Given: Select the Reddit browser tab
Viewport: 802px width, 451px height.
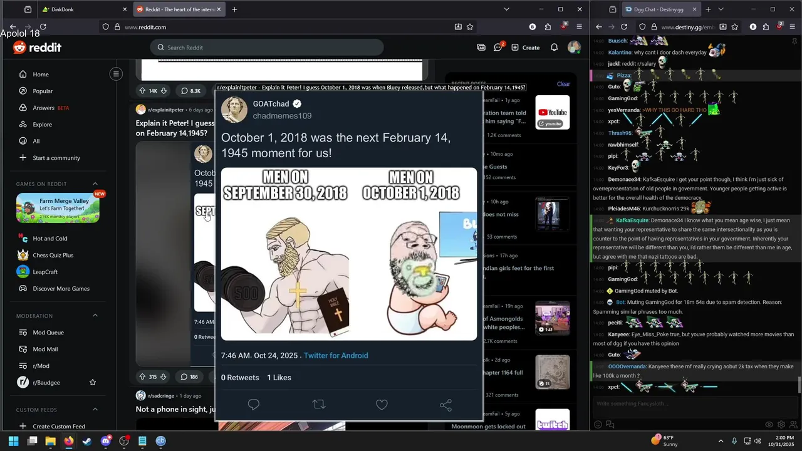Looking at the screenshot, I should (179, 9).
